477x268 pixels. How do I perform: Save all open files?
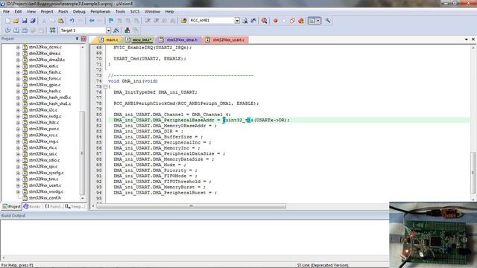click(33, 21)
